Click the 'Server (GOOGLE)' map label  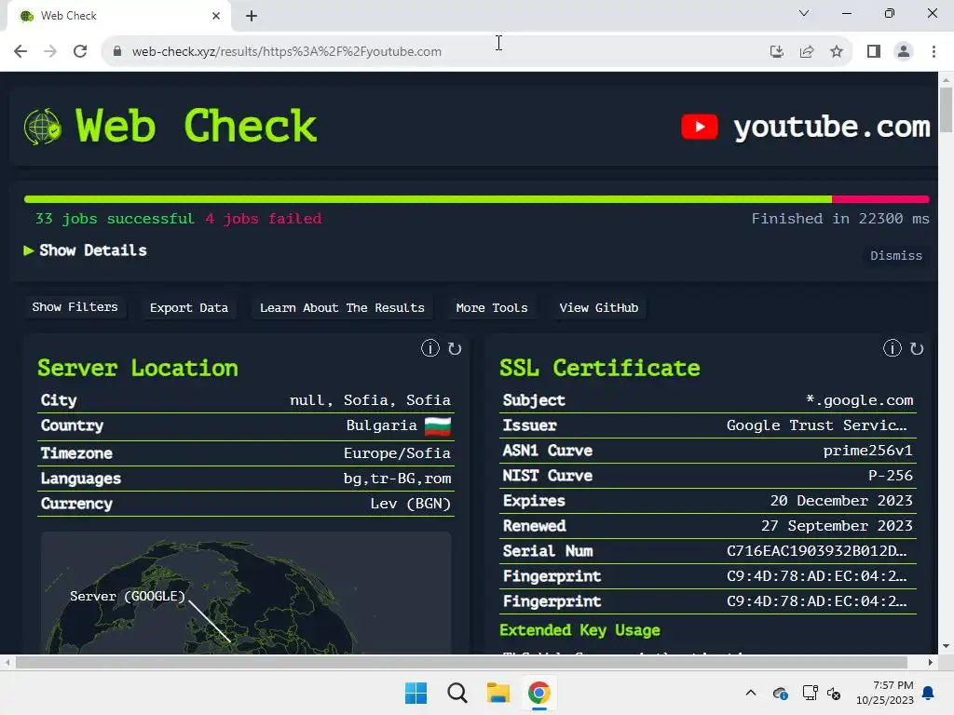127,597
